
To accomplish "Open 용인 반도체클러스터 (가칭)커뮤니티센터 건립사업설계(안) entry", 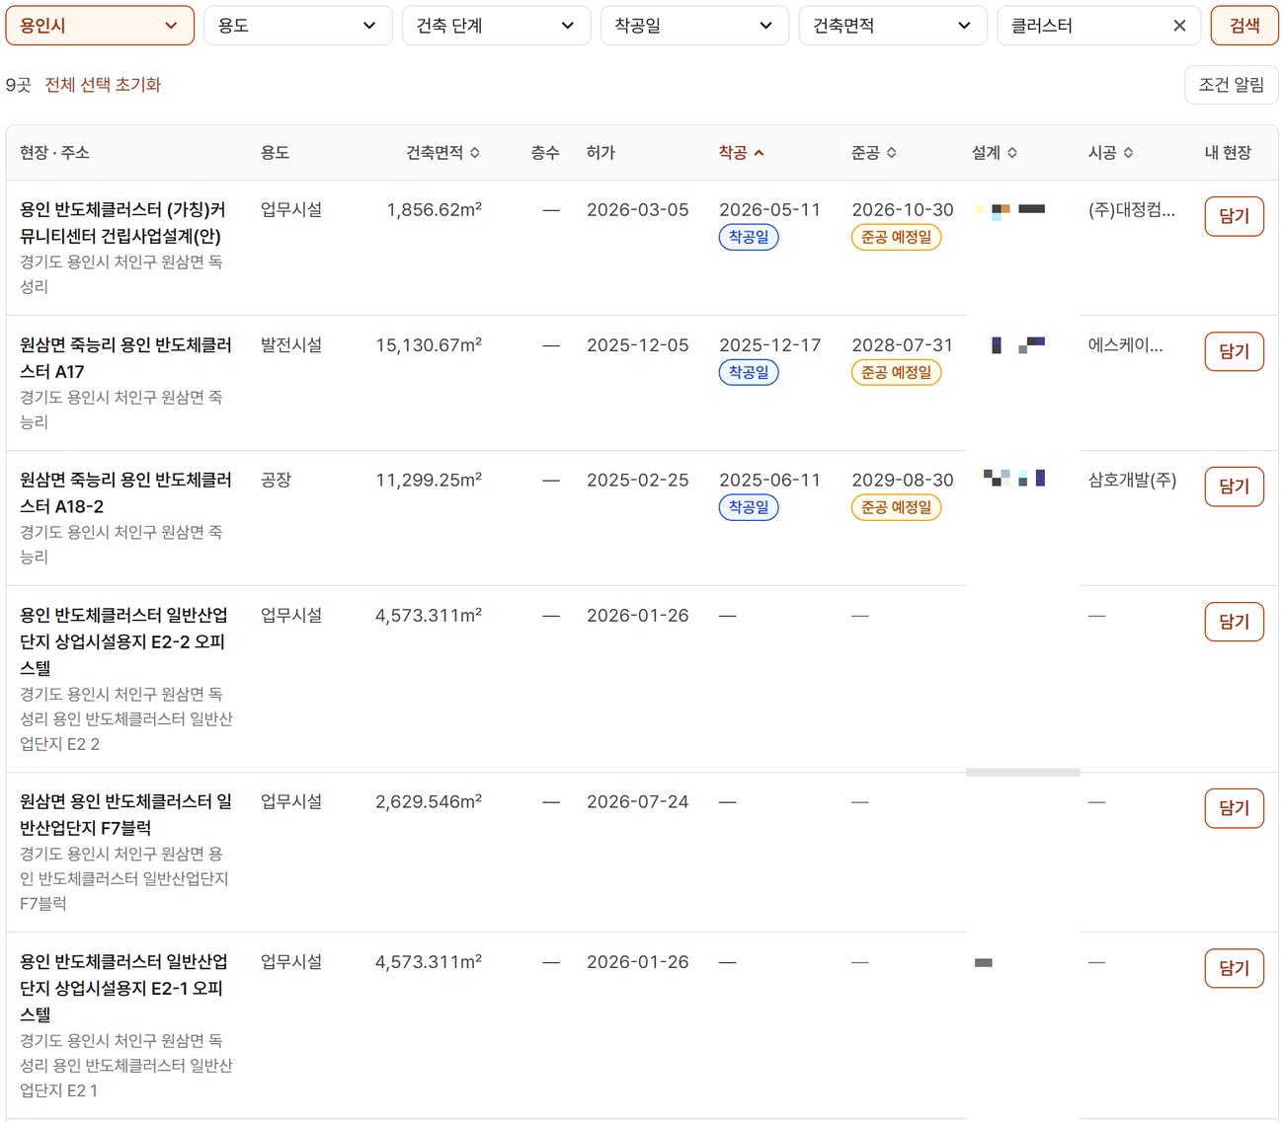I will (x=122, y=223).
